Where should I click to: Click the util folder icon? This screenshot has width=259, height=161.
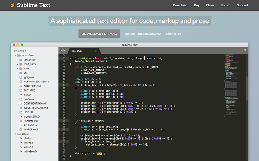coord(21,73)
